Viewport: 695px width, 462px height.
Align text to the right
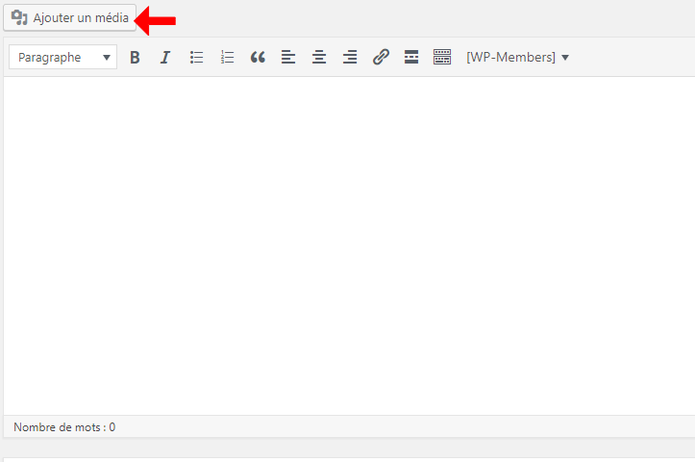point(350,58)
